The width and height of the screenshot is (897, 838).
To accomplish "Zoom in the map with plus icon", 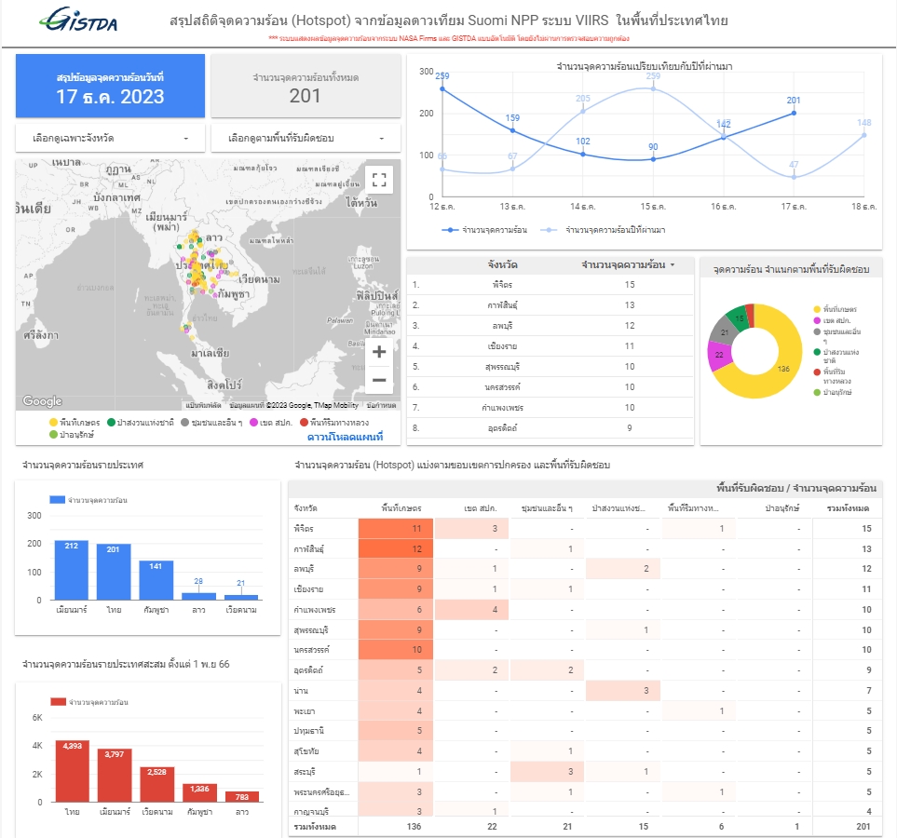I will pyautogui.click(x=379, y=352).
